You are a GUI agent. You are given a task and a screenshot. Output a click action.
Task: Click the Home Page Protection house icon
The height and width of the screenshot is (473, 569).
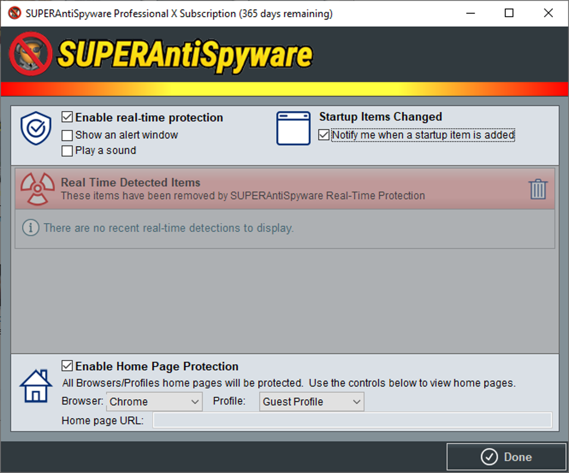[x=36, y=386]
